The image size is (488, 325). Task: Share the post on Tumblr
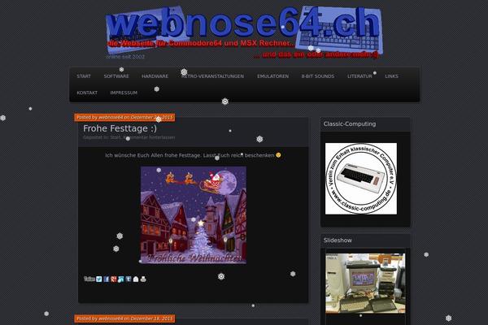pos(129,279)
